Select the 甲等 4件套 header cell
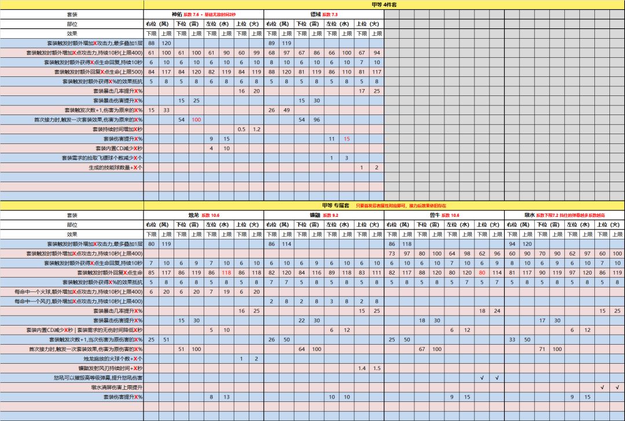 point(384,5)
